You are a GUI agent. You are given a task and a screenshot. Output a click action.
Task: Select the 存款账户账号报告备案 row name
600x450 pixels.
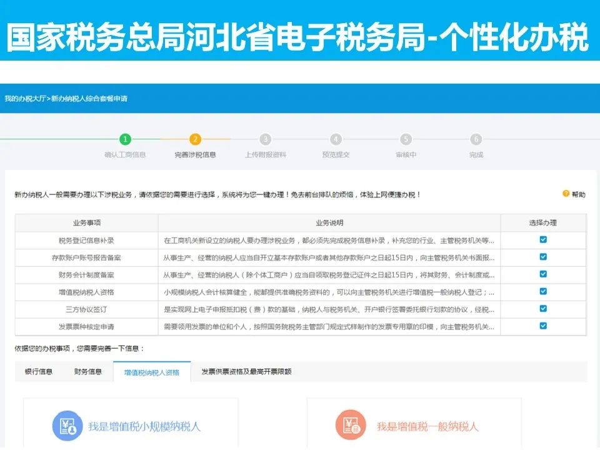coord(86,257)
